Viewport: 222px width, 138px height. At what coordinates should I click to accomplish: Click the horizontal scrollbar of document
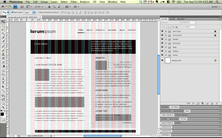point(102,136)
